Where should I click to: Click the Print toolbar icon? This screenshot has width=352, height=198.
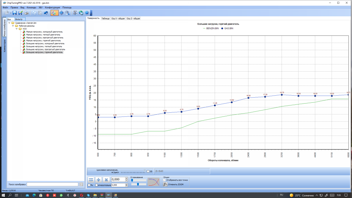point(26,13)
